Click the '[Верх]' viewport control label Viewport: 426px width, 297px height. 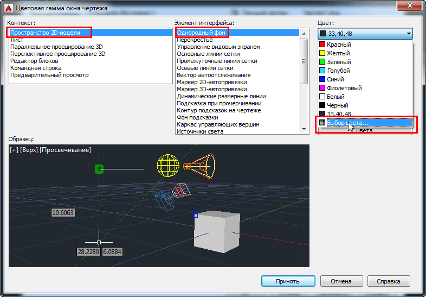(x=29, y=150)
